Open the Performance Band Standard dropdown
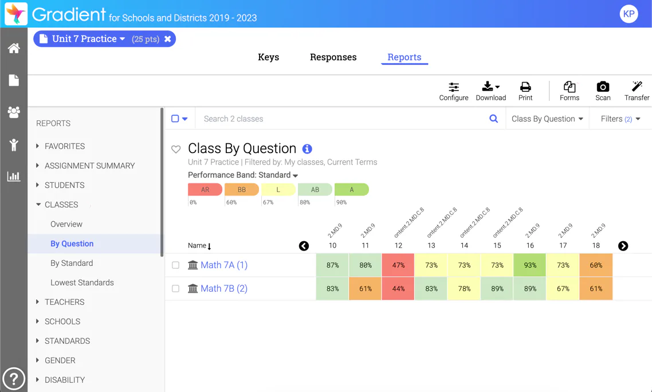 [243, 175]
